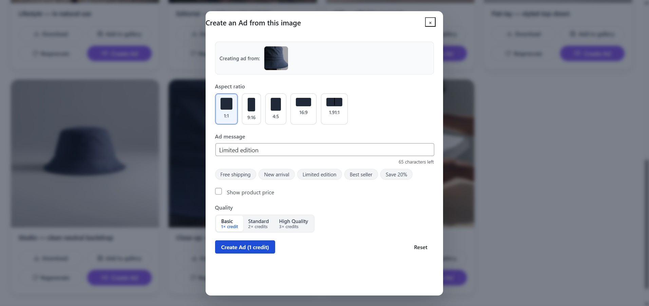Click the 'Create an Ad from this image' title
The width and height of the screenshot is (649, 306).
(x=253, y=23)
